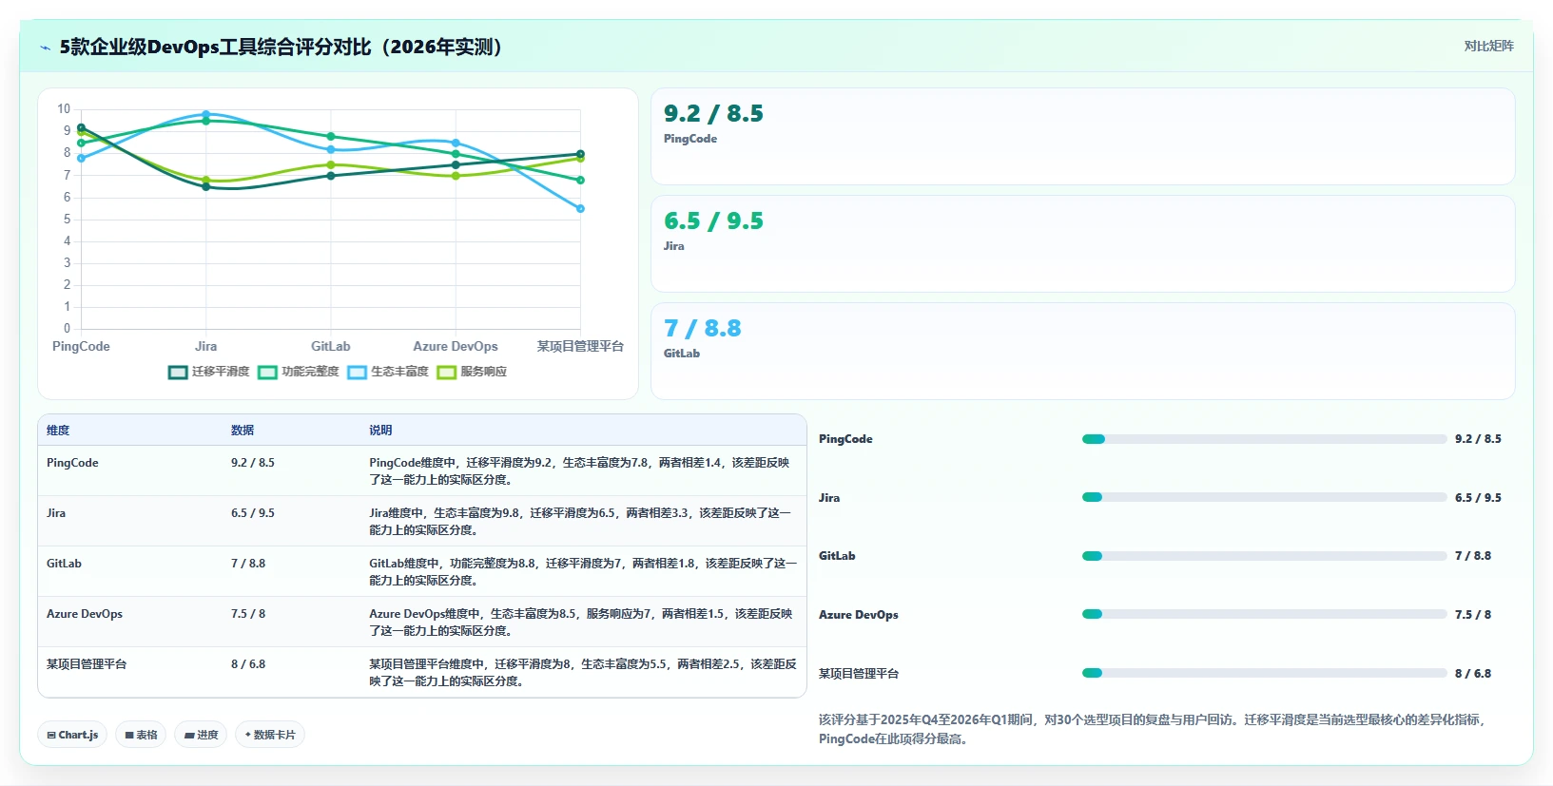Open the PingCode 9.2 / 8.5 score card
Viewport: 1553px width, 786px height.
click(x=1082, y=137)
